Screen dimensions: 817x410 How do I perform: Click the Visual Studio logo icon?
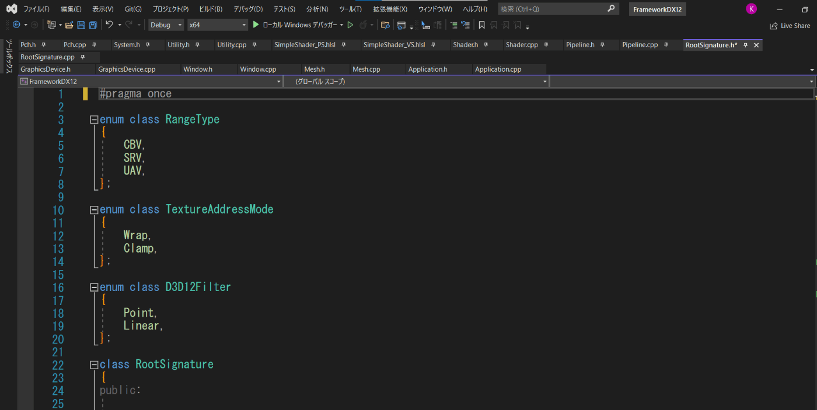(11, 9)
